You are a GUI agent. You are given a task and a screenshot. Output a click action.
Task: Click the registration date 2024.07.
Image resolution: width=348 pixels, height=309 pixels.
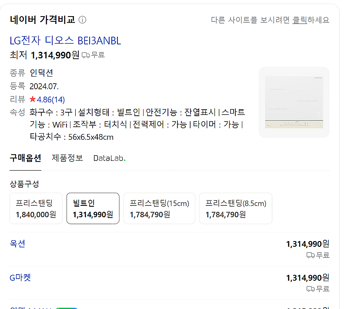coord(44,86)
